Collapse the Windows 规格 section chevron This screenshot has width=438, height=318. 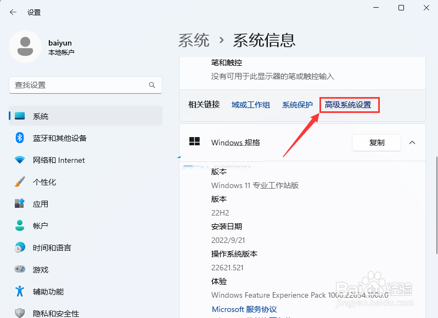412,143
